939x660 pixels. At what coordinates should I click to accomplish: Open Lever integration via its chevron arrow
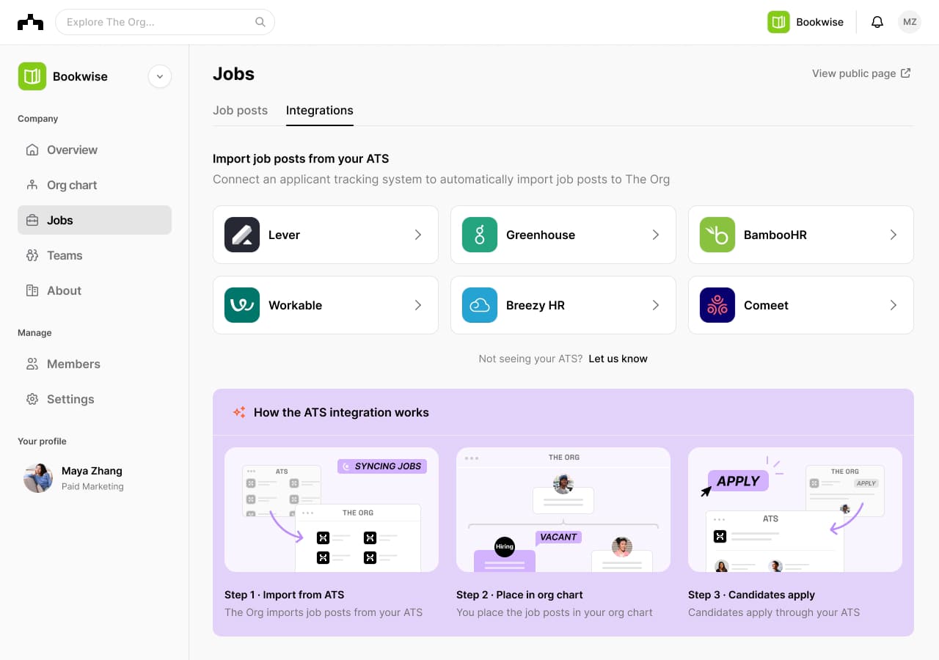pyautogui.click(x=418, y=235)
